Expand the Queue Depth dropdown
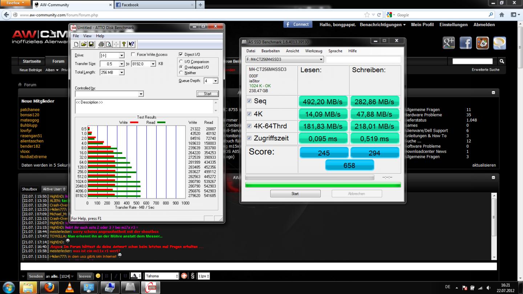 (x=215, y=81)
